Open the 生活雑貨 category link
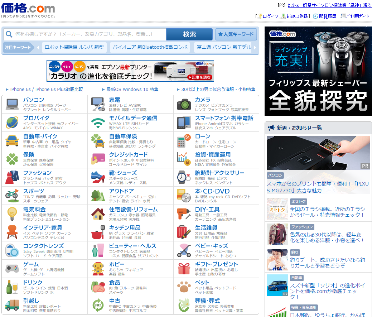 pos(206,228)
